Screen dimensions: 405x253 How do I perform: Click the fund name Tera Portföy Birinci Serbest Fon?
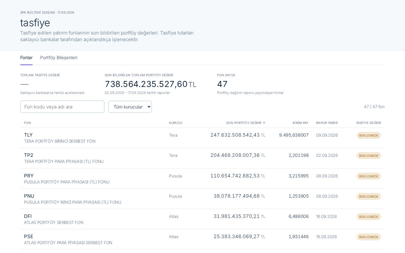pyautogui.click(x=60, y=141)
